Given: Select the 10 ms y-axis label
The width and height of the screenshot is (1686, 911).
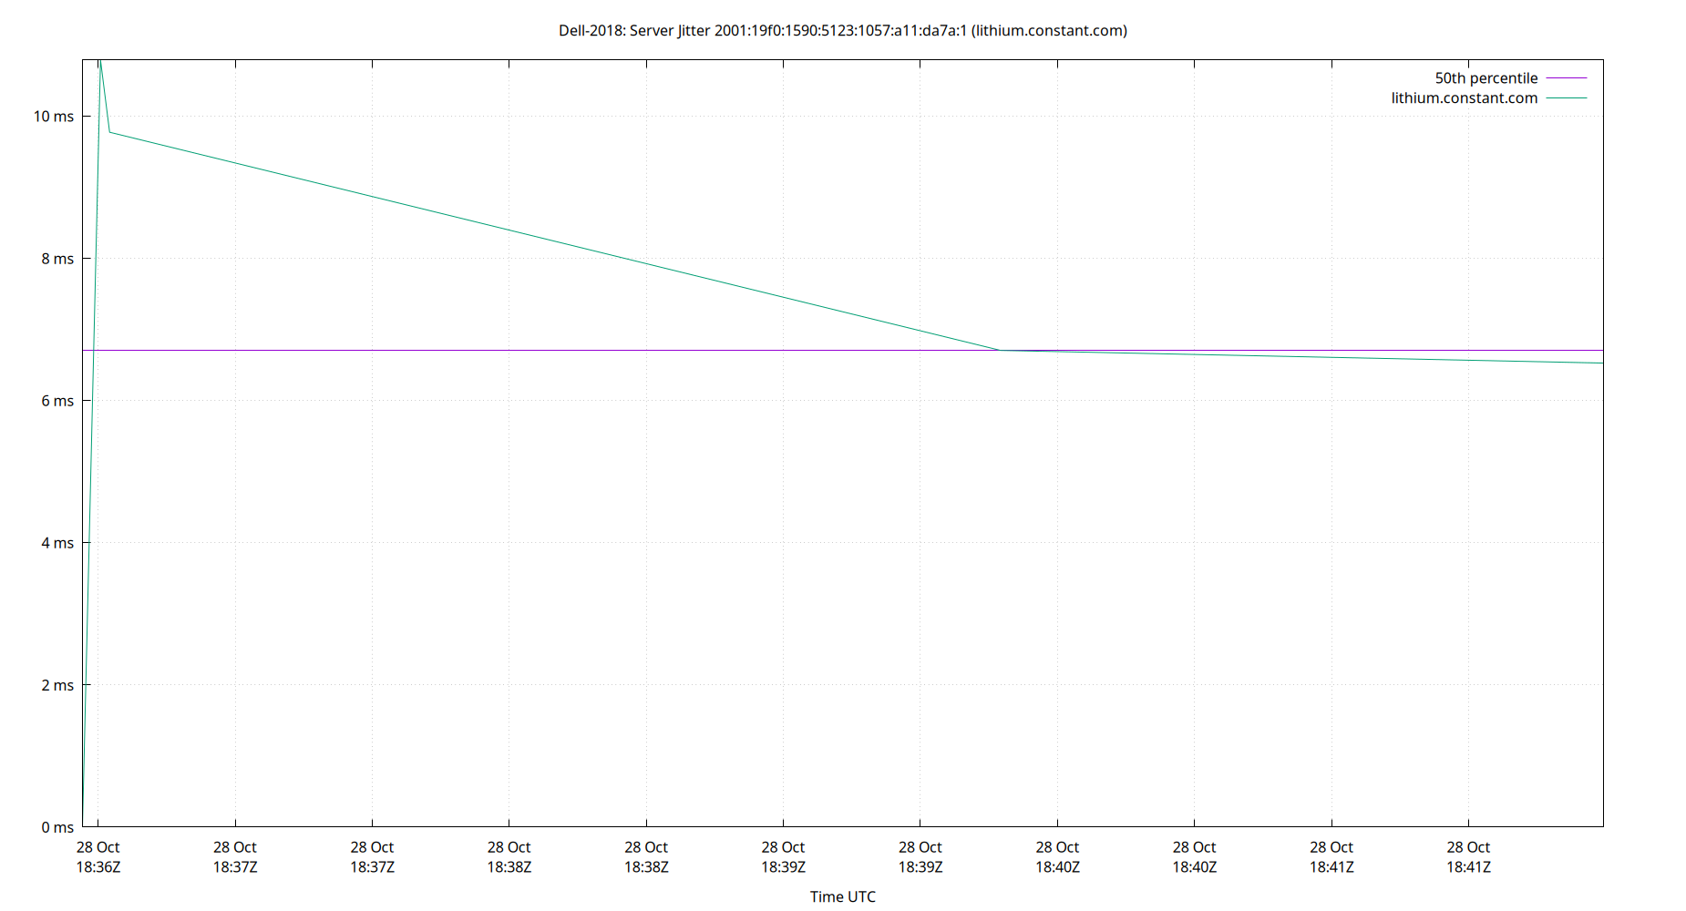Looking at the screenshot, I should click(x=52, y=116).
